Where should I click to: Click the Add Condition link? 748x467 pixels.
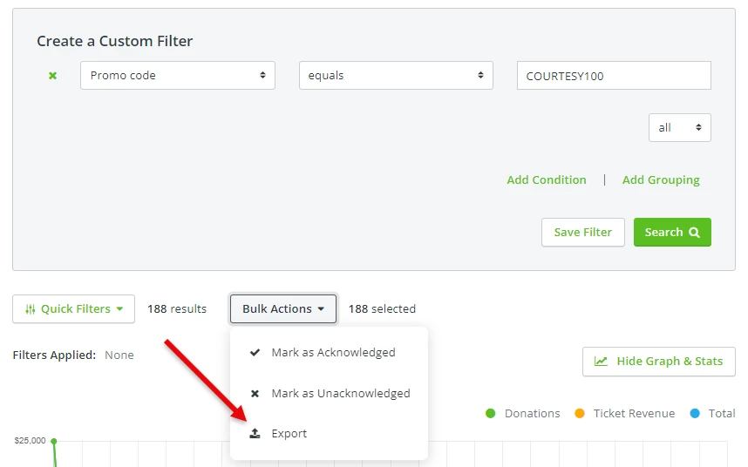click(547, 179)
